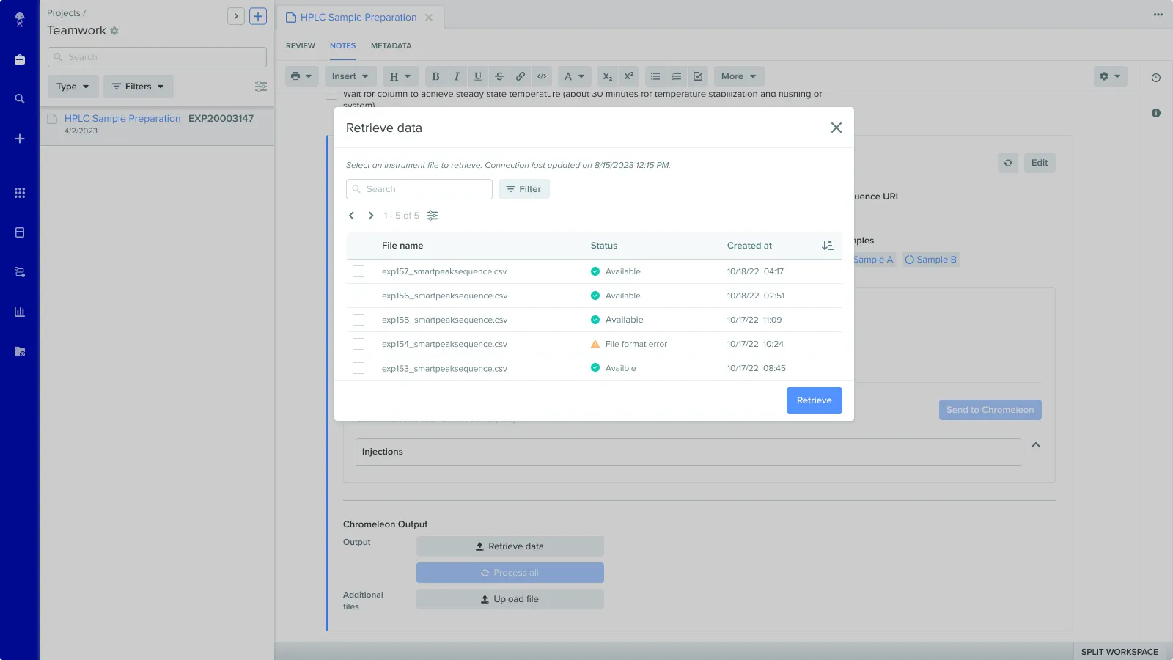Open the history clock icon

click(1156, 78)
